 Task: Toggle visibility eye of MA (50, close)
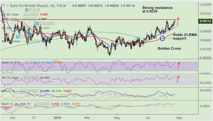tap(26, 14)
